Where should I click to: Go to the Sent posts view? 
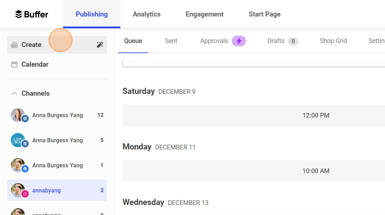(171, 41)
